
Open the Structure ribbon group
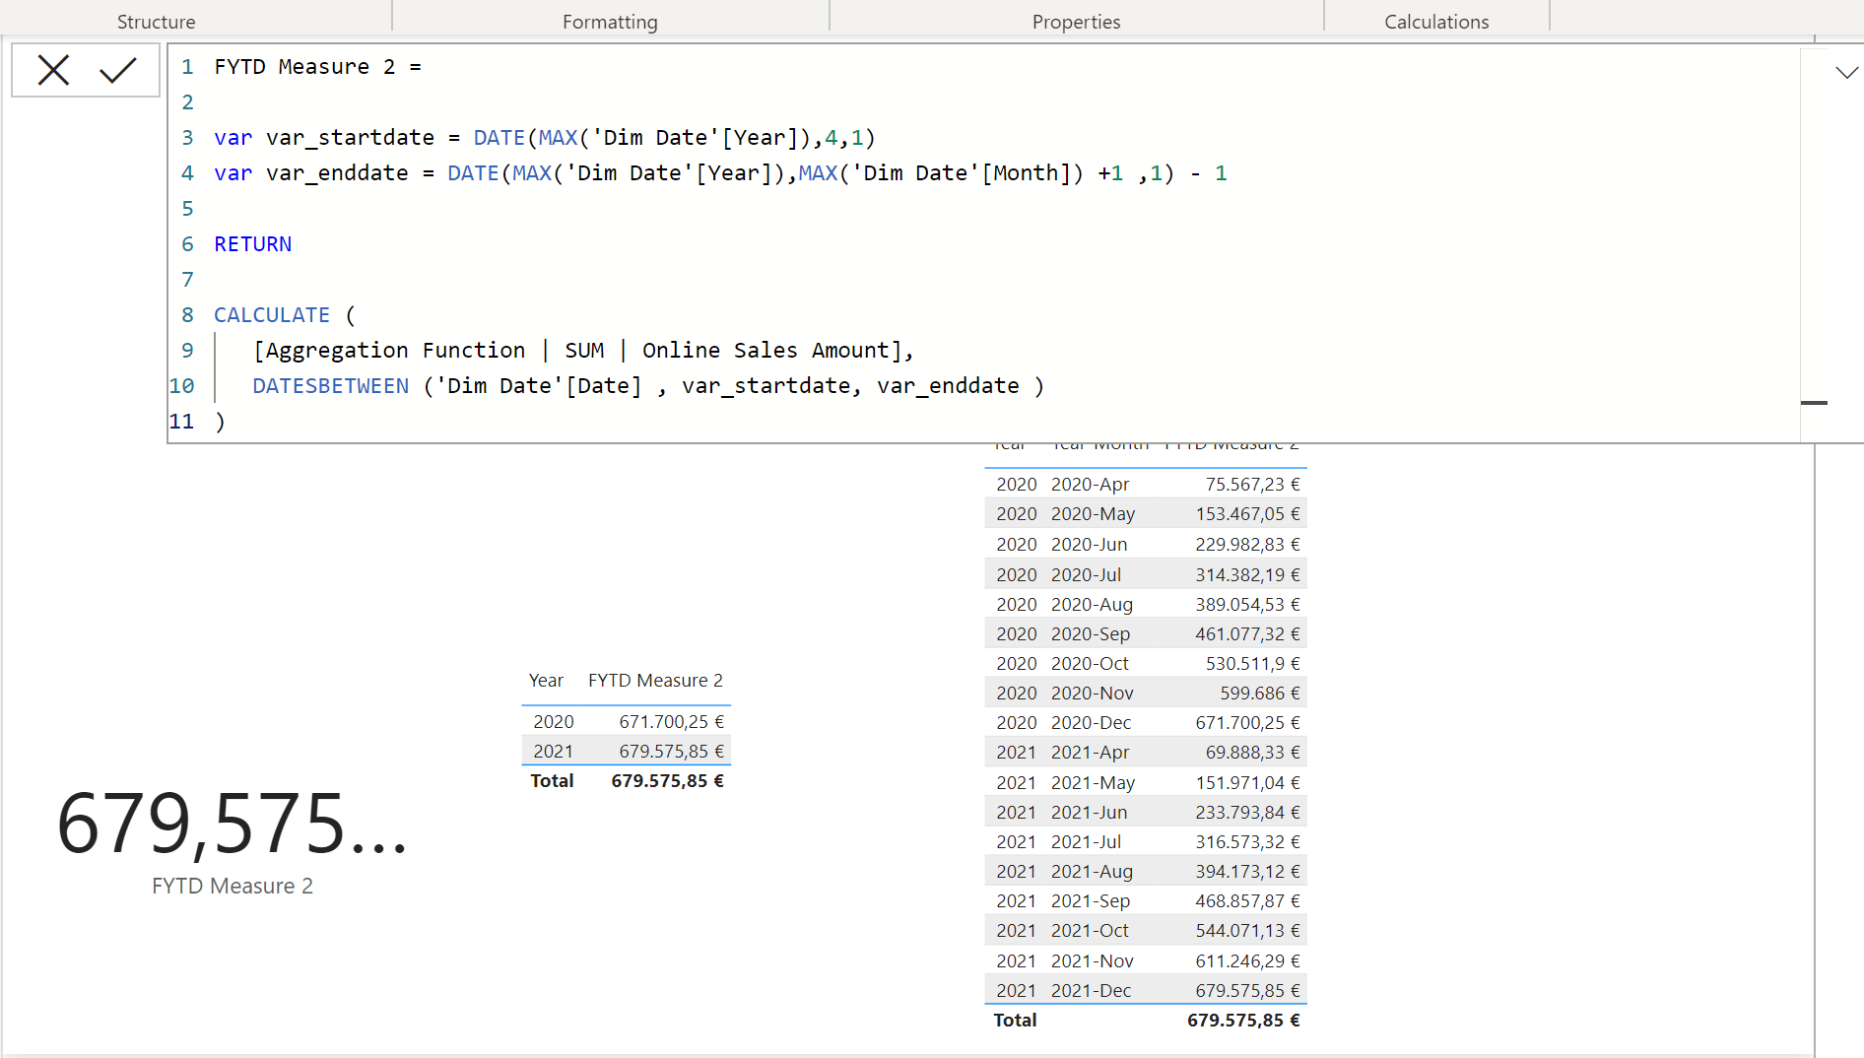pos(156,22)
